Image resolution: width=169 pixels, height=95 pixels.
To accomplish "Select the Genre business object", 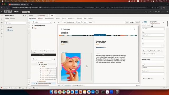I will [x=11, y=27].
